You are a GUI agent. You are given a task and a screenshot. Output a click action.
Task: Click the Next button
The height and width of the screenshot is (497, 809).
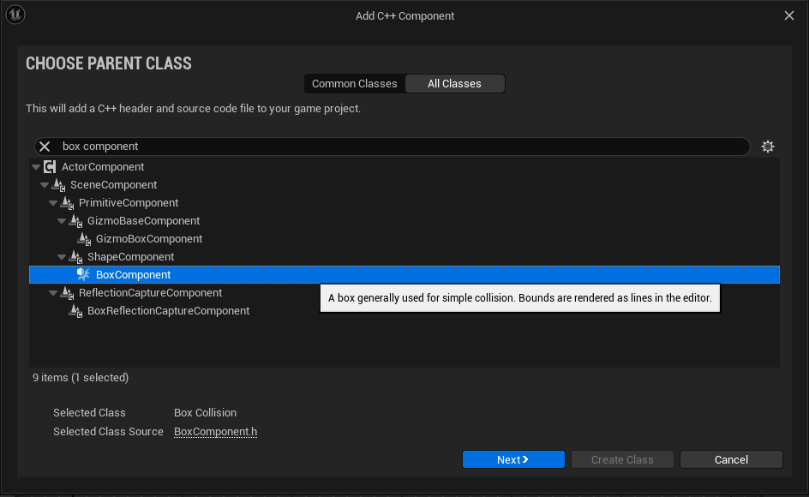(x=513, y=459)
